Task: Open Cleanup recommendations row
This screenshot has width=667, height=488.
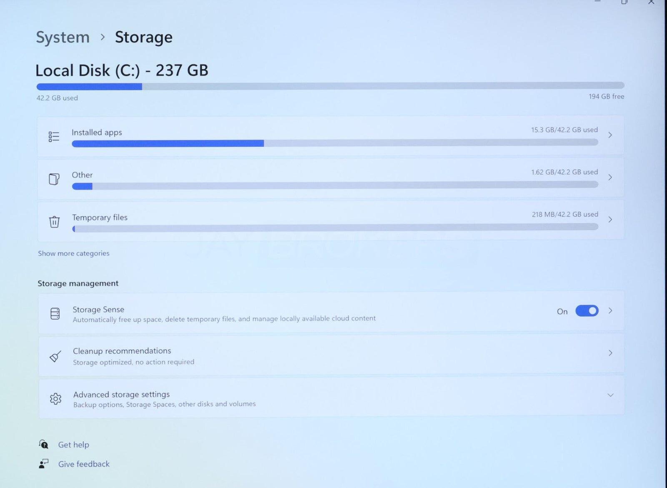Action: tap(331, 355)
